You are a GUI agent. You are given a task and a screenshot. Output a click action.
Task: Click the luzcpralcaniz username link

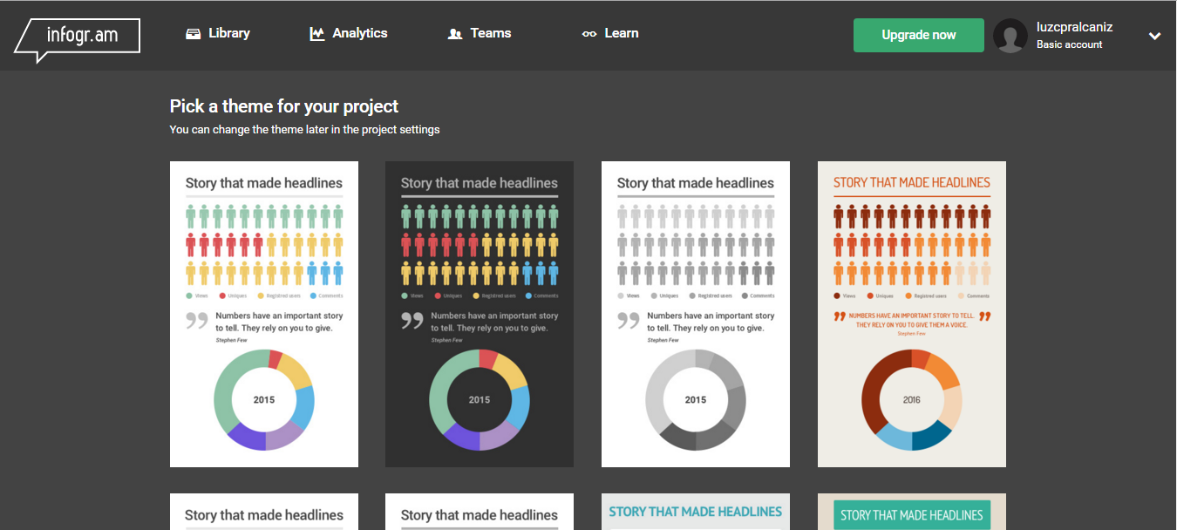click(x=1074, y=27)
